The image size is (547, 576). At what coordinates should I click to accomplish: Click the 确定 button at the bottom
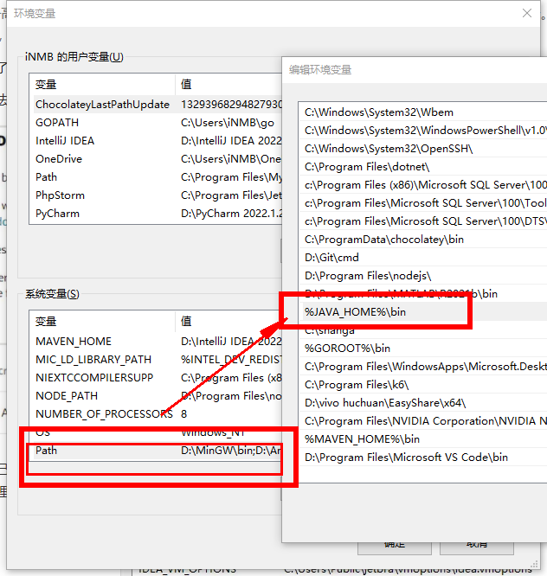[394, 544]
